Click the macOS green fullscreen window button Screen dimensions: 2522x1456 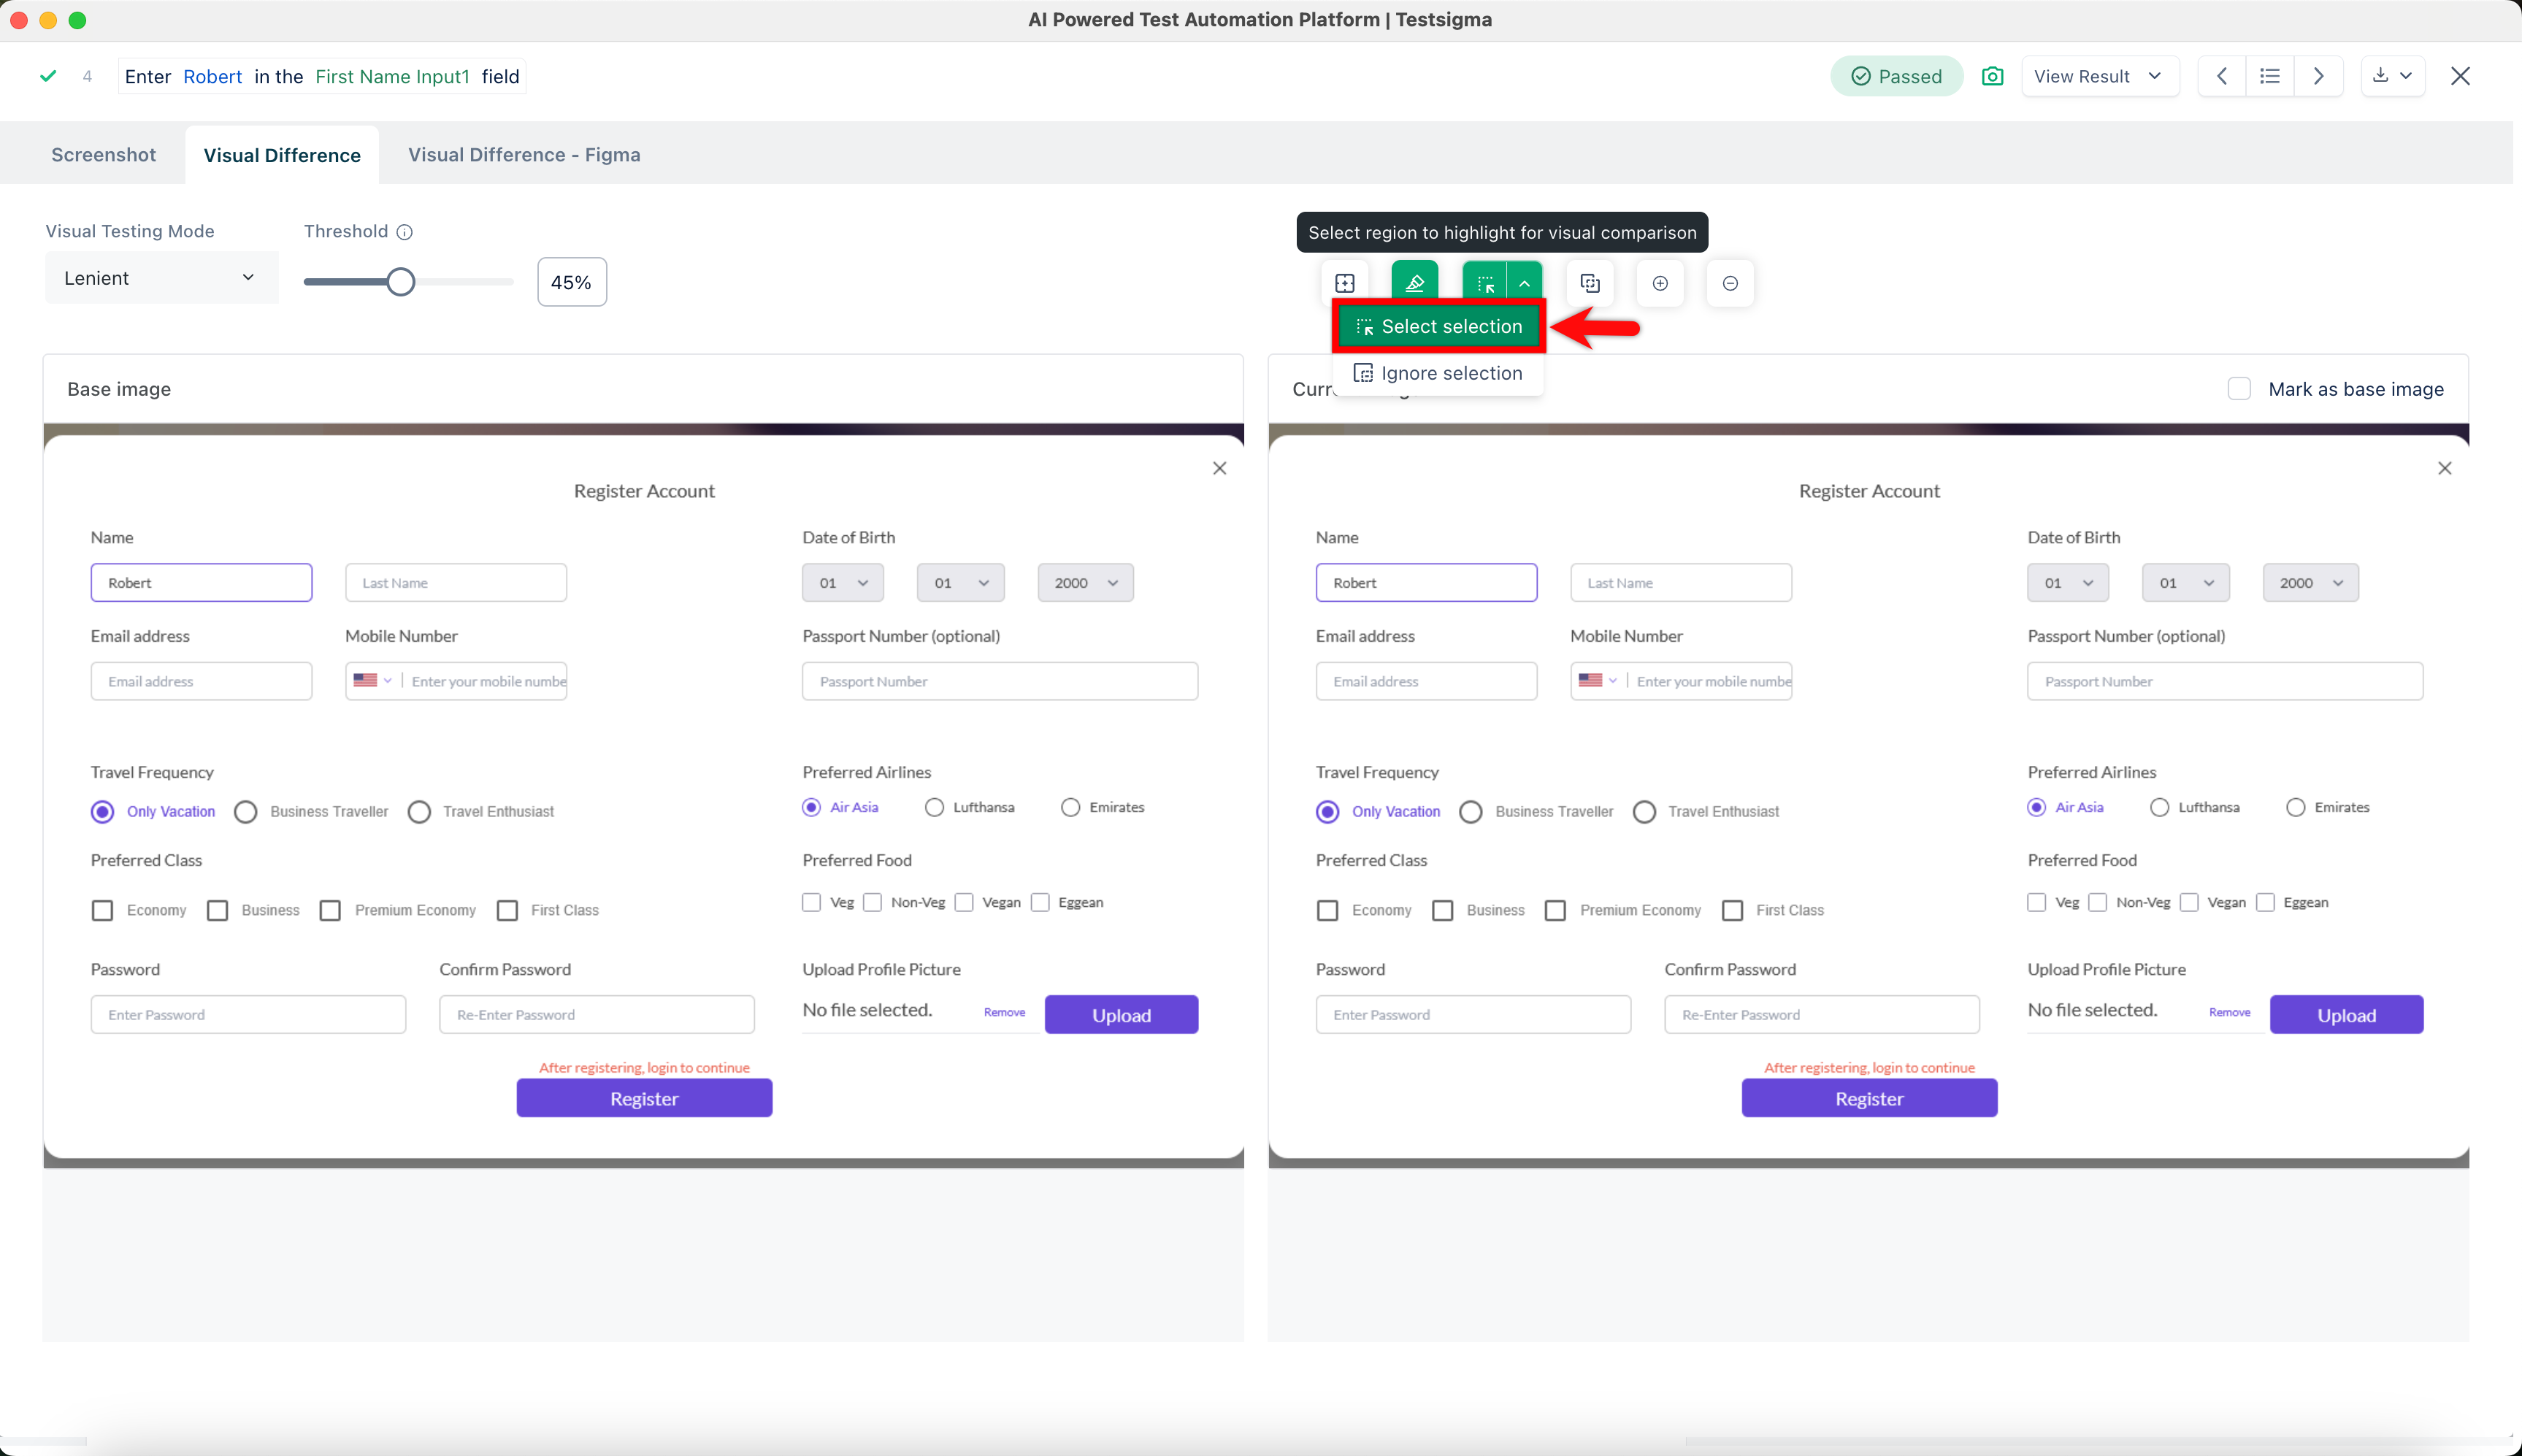pos(77,20)
